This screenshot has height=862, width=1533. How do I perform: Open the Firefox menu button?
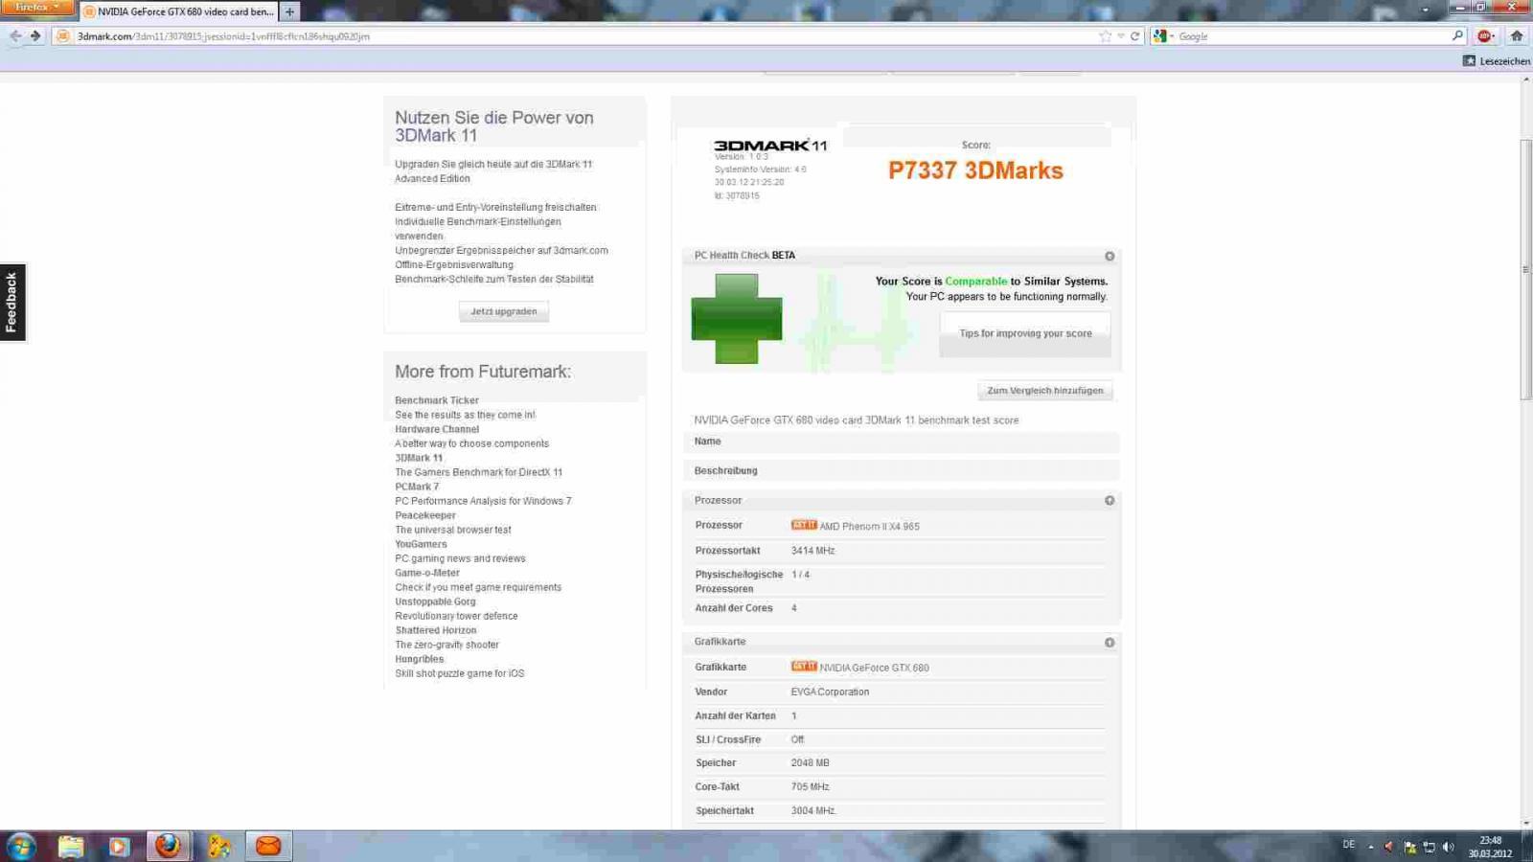[x=37, y=8]
